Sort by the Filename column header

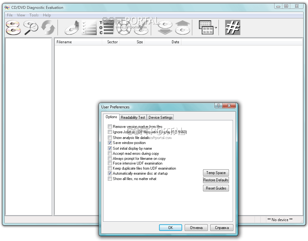[x=64, y=42]
